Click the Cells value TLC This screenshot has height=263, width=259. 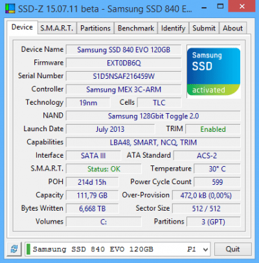[159, 103]
